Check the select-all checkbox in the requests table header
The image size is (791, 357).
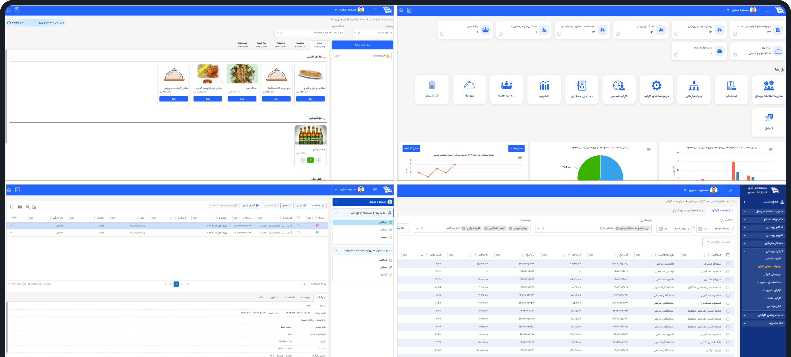pos(728,255)
